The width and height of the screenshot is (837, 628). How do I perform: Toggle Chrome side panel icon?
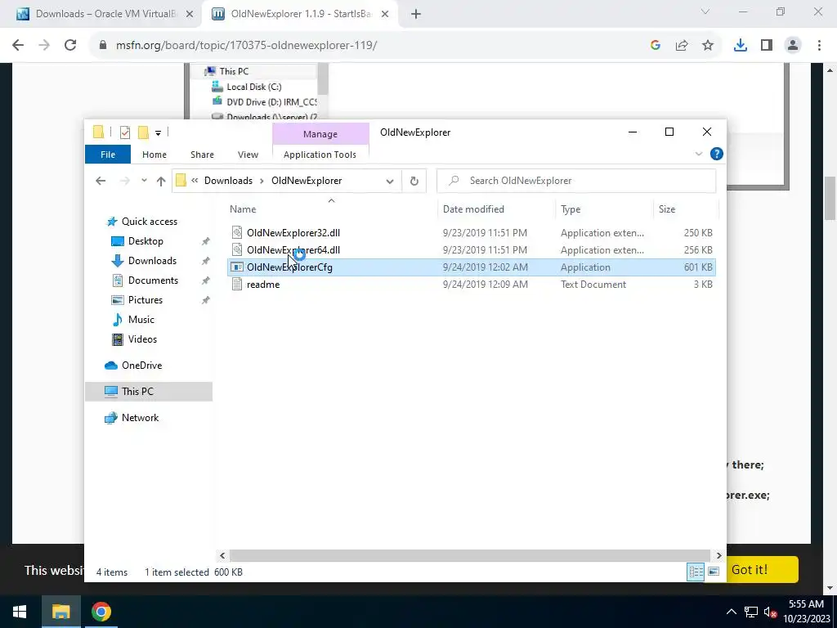point(767,46)
